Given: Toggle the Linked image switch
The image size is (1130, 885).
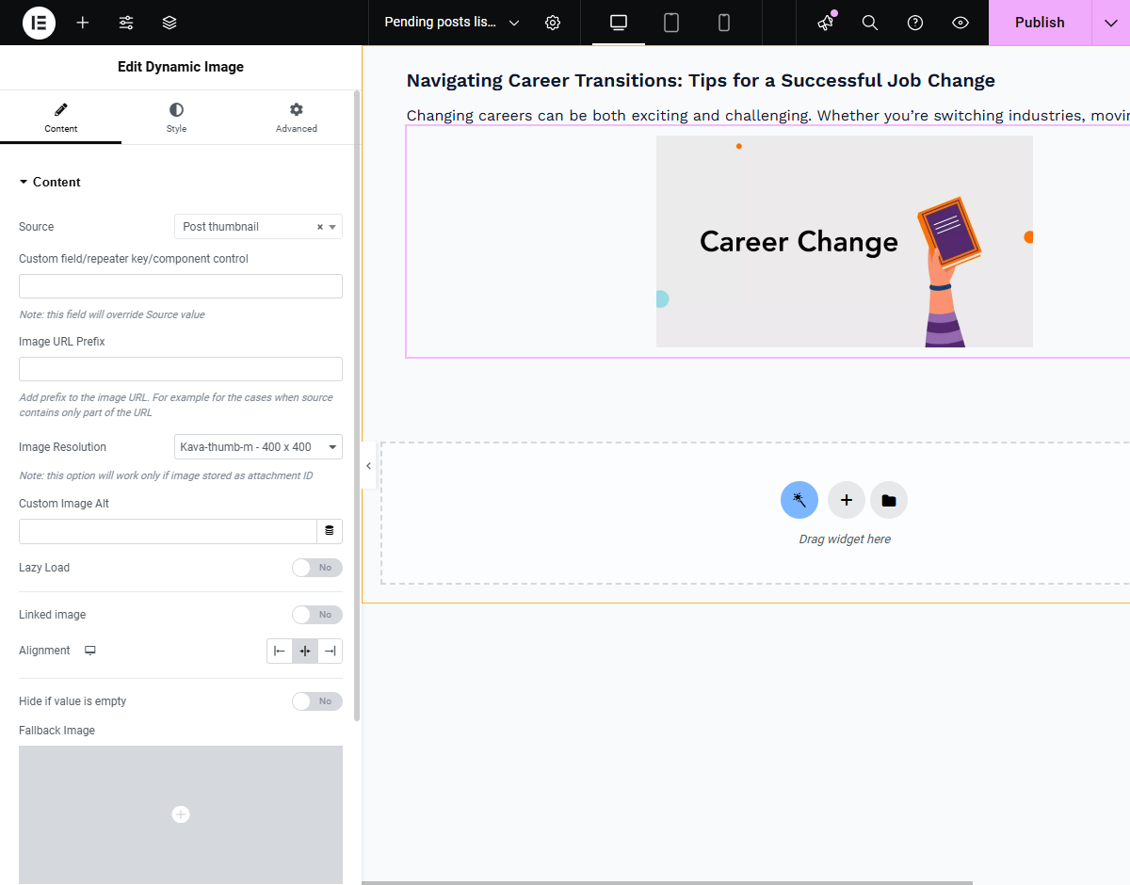Looking at the screenshot, I should (x=317, y=615).
